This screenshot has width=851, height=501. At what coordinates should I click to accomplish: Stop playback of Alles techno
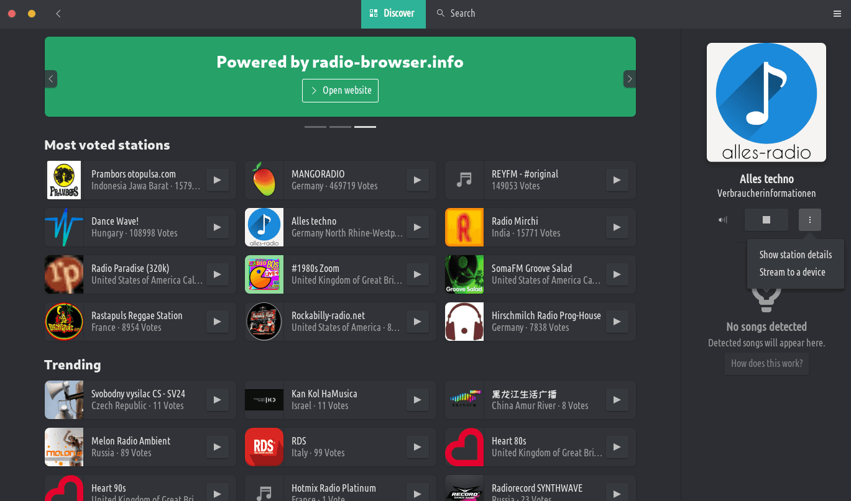[x=766, y=220]
